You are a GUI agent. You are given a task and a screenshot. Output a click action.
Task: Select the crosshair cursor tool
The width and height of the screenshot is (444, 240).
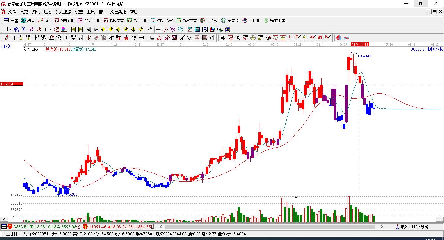click(158, 29)
